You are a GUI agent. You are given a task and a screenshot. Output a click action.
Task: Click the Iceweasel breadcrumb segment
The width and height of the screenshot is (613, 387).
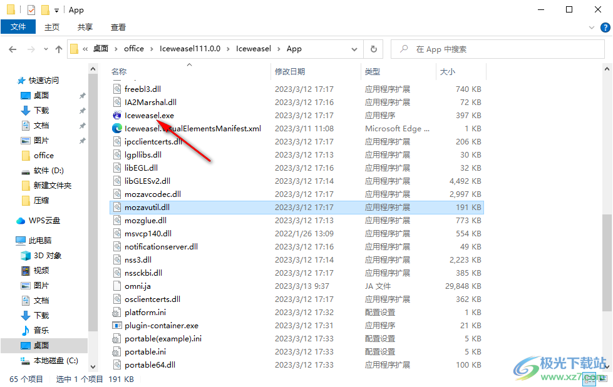[x=254, y=49]
